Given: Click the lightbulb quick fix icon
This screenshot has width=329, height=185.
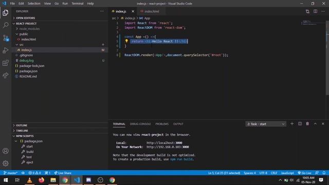Looking at the screenshot, I should coord(126,41).
